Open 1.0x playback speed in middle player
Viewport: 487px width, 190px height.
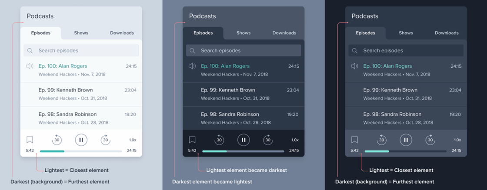coord(295,140)
